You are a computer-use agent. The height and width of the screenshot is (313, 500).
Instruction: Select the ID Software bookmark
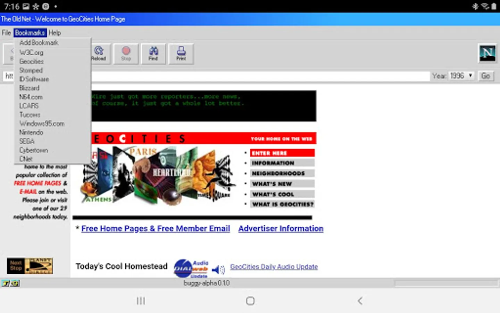point(52,79)
